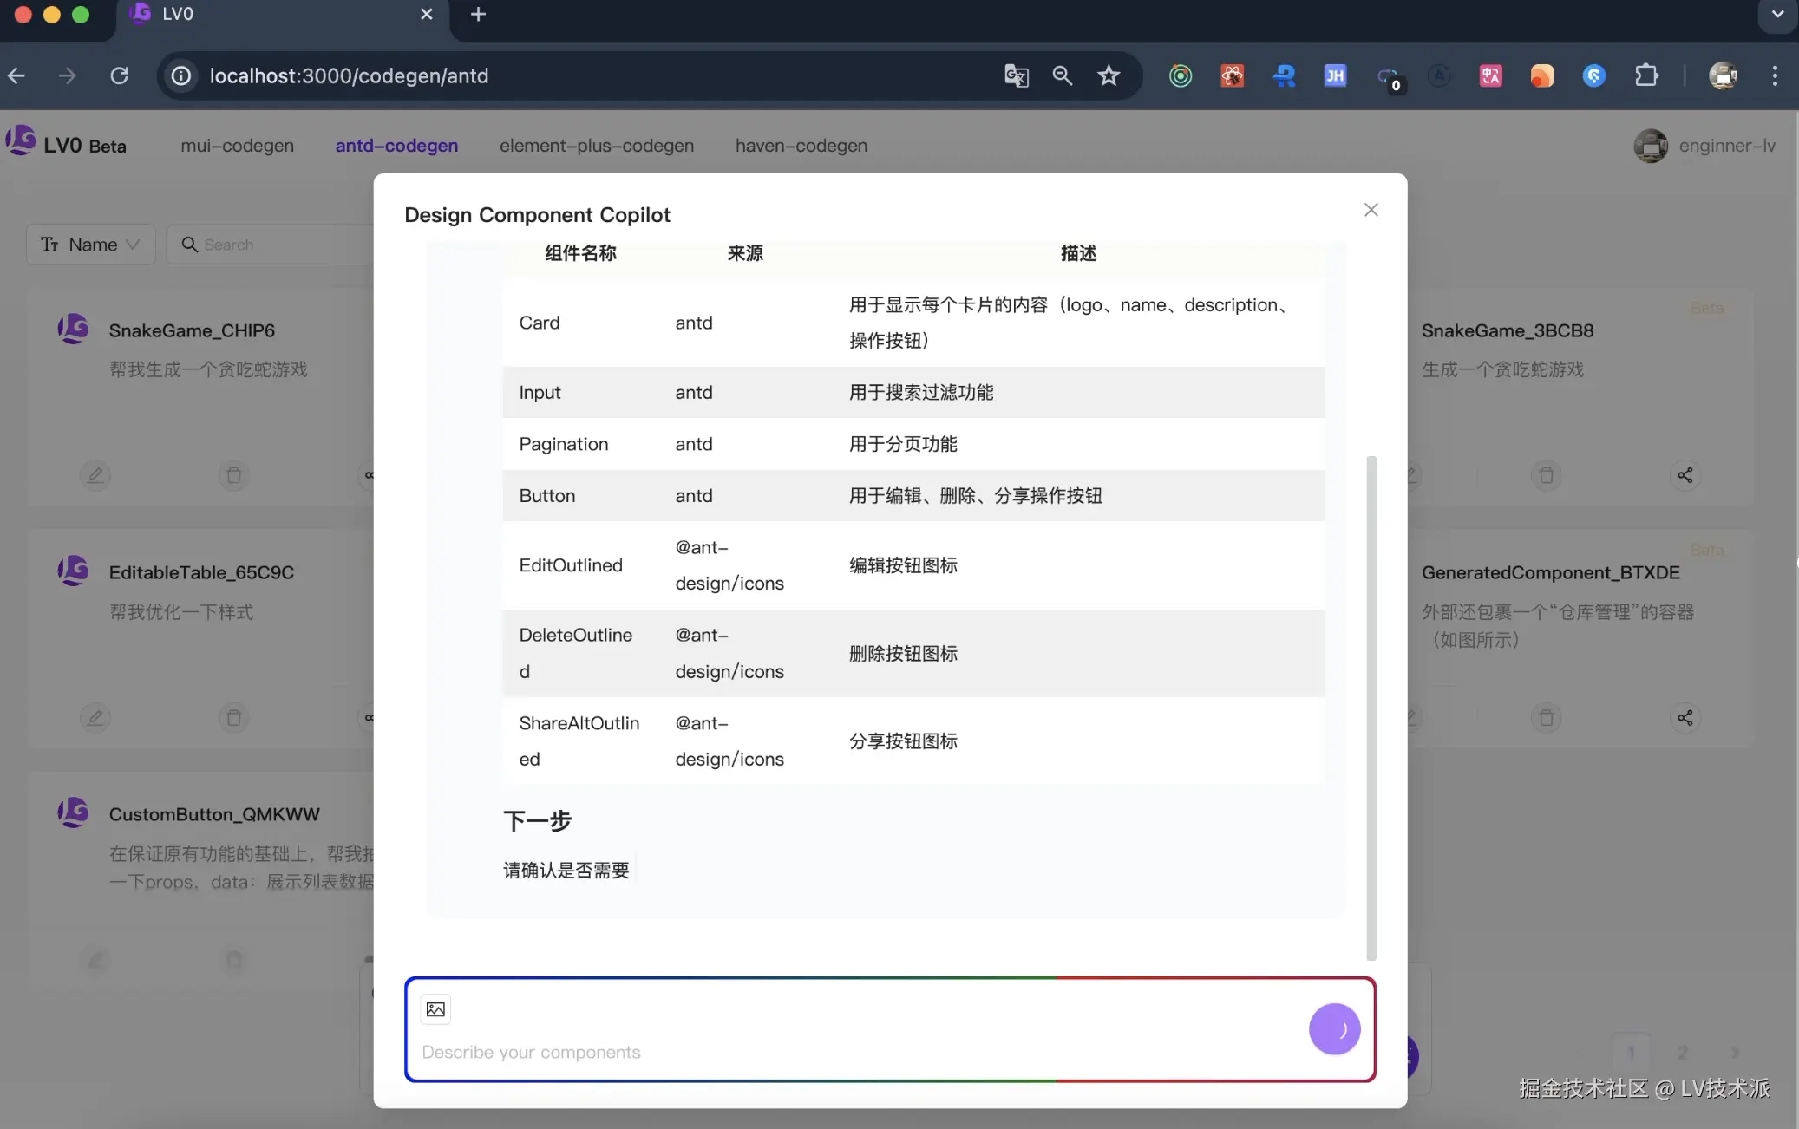Screen dimensions: 1799x1129
Task: Bookmark page with star icon
Action: click(1109, 76)
